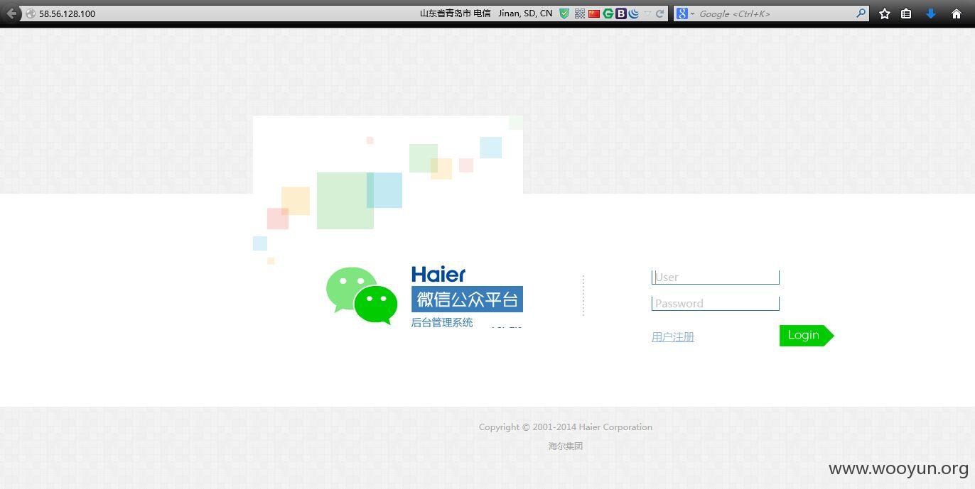Click the site identity globe icon

pos(31,13)
